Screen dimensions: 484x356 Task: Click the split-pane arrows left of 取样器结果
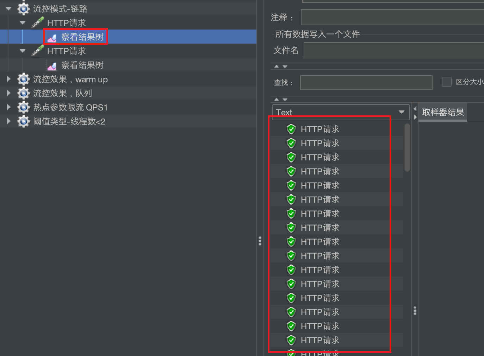pos(415,113)
